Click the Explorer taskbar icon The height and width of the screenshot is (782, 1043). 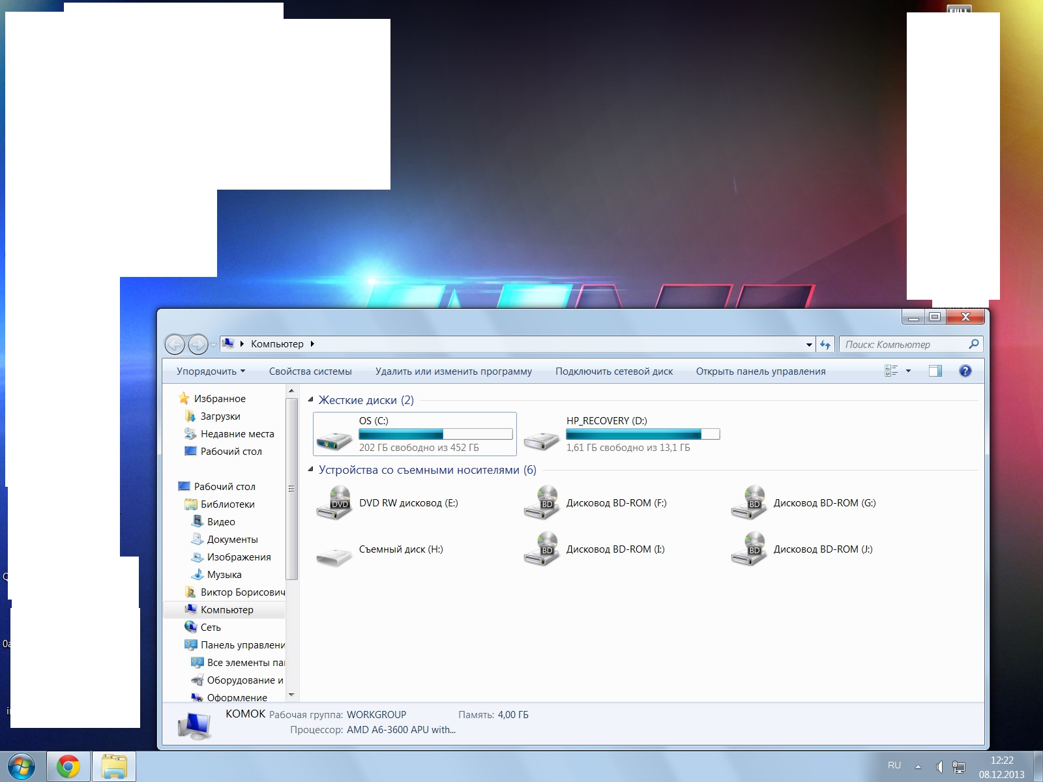[x=114, y=766]
